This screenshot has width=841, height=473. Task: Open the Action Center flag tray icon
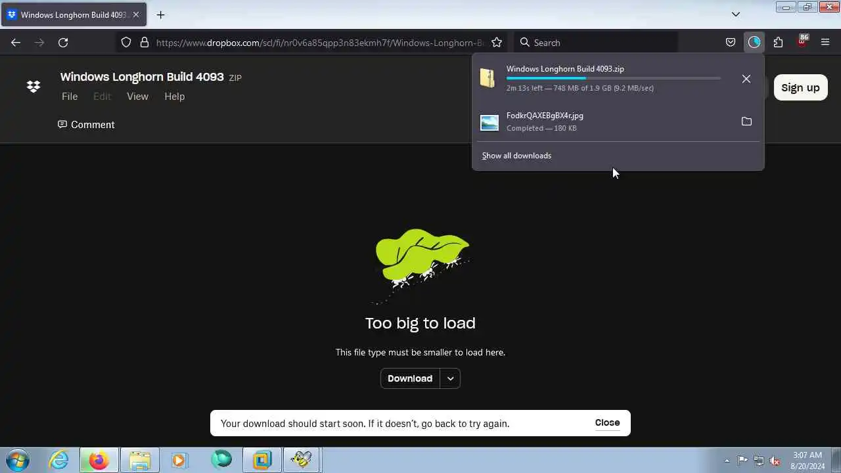click(x=742, y=461)
